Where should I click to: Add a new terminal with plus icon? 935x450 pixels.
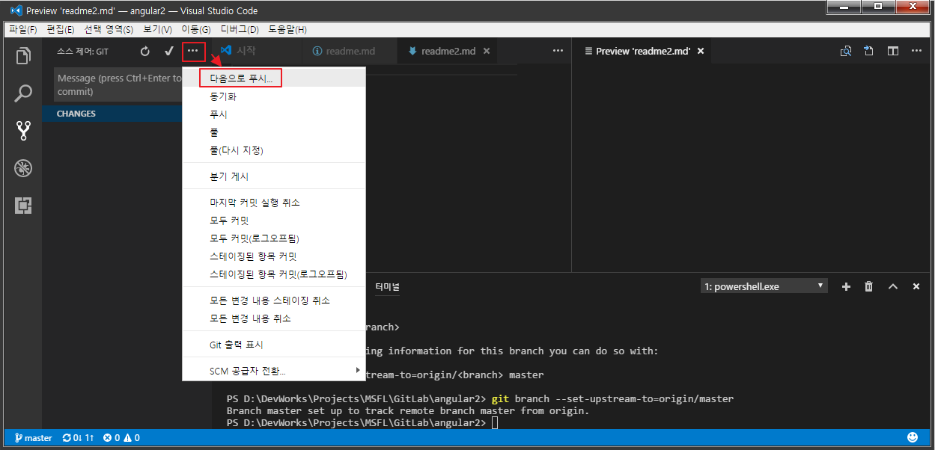846,286
